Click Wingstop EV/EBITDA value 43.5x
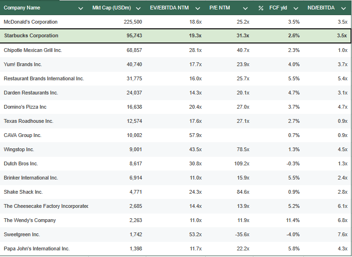The height and width of the screenshot is (257, 352). pyautogui.click(x=195, y=149)
